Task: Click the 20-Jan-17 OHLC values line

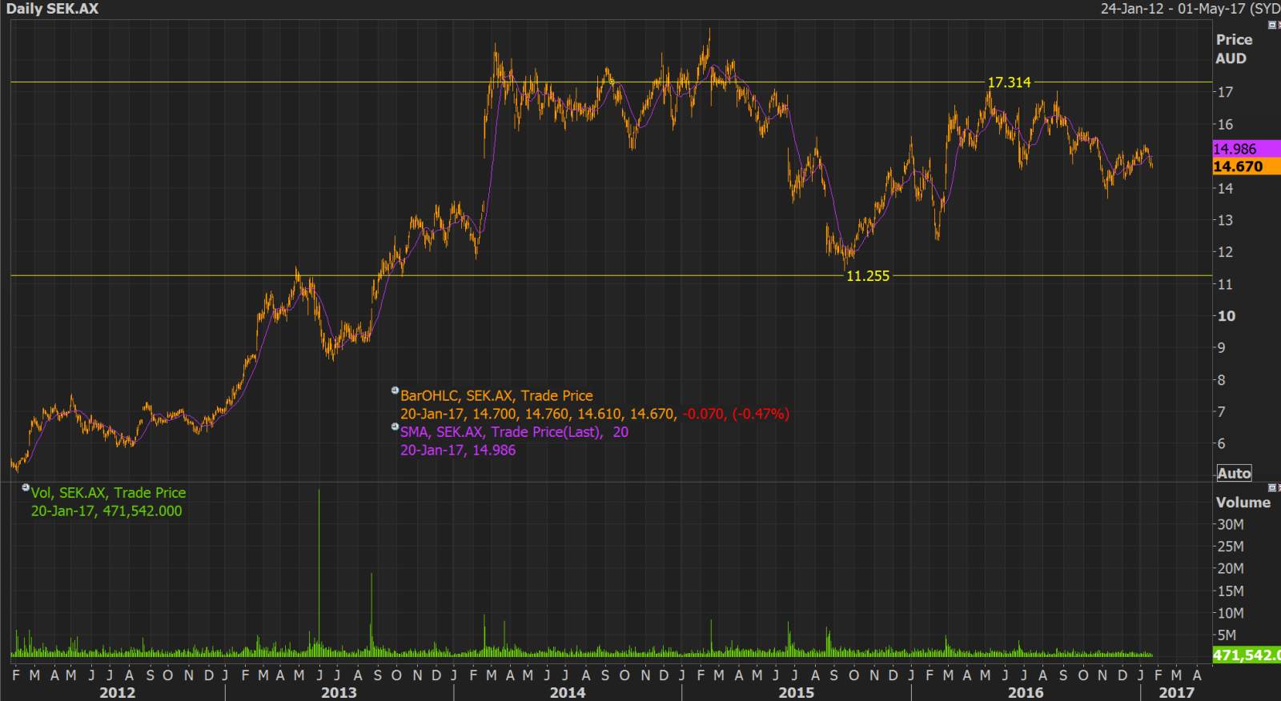Action: click(x=595, y=414)
